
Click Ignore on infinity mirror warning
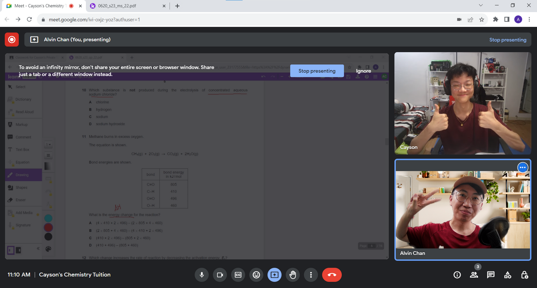point(363,71)
